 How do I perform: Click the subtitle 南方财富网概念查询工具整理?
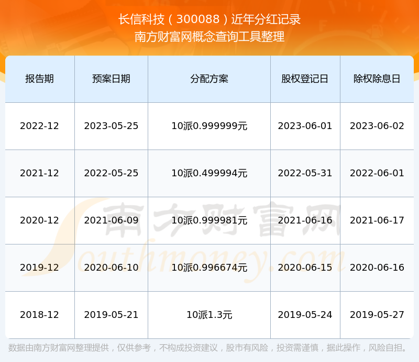tap(210, 37)
